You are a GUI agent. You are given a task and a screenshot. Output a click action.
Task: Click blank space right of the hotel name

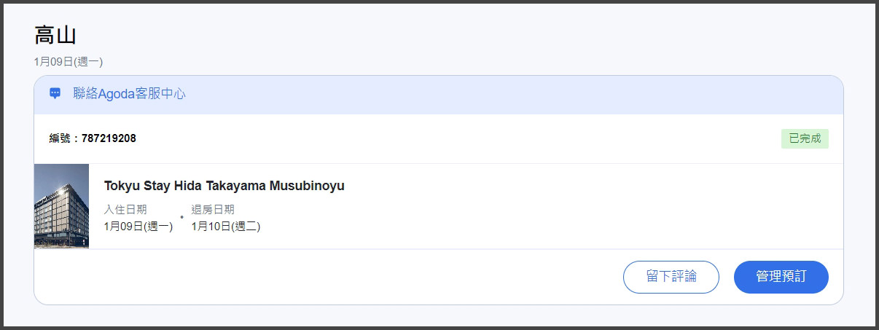click(583, 186)
